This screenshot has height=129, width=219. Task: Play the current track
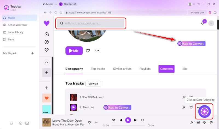tap(128, 120)
